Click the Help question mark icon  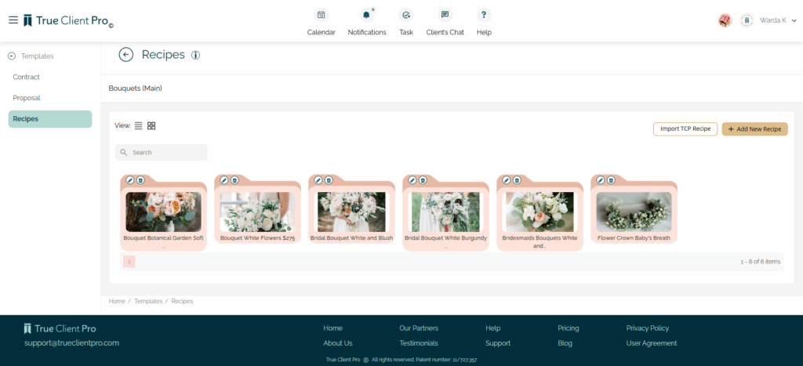484,15
